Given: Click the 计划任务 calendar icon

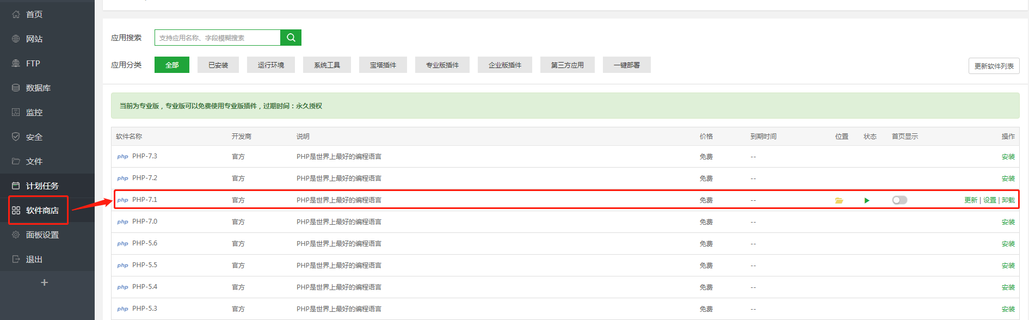Looking at the screenshot, I should coord(16,186).
